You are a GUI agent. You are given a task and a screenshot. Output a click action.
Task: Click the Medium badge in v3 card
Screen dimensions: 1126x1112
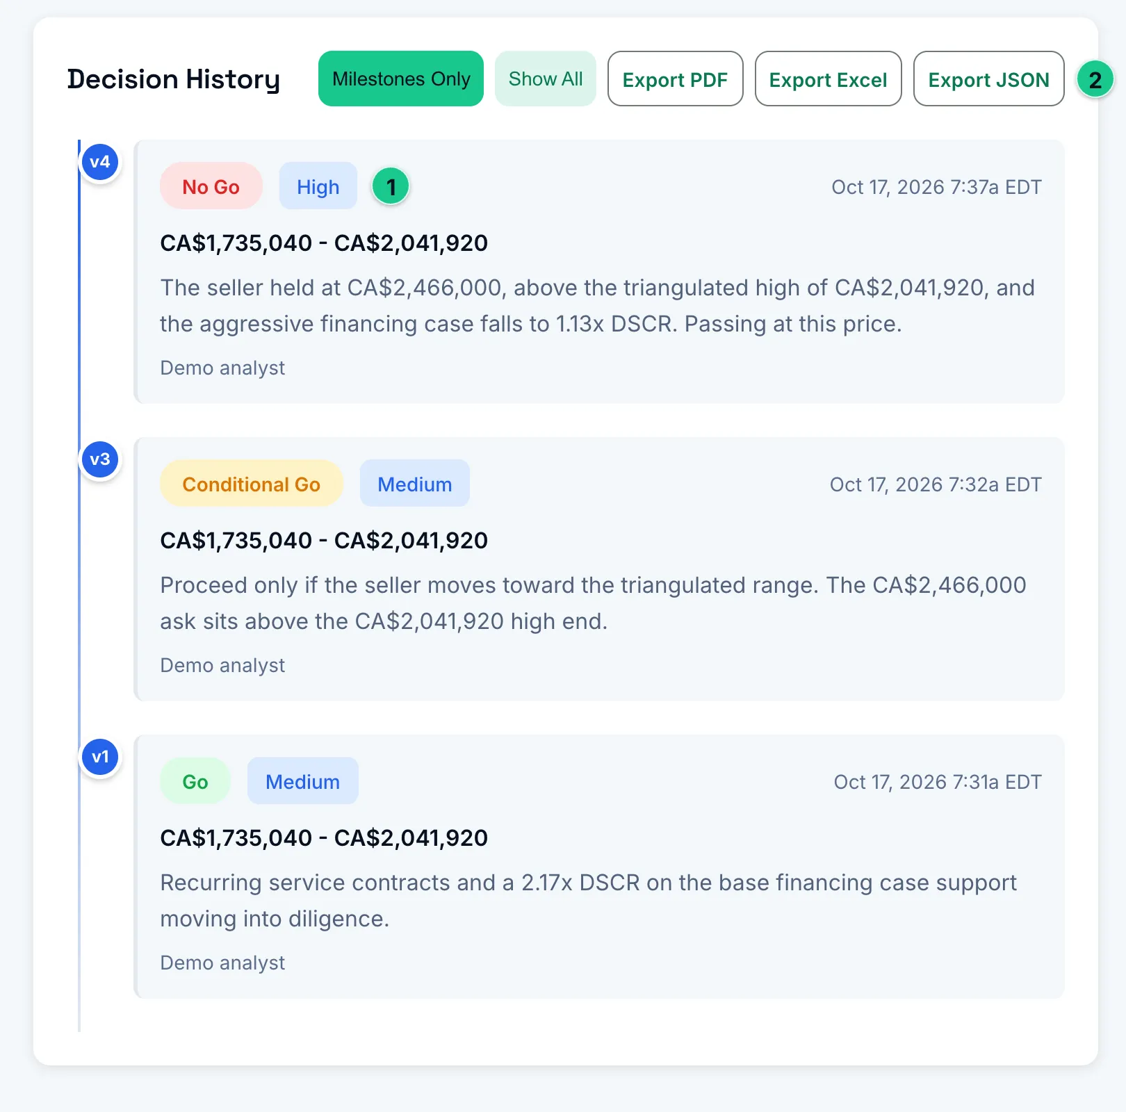click(415, 484)
